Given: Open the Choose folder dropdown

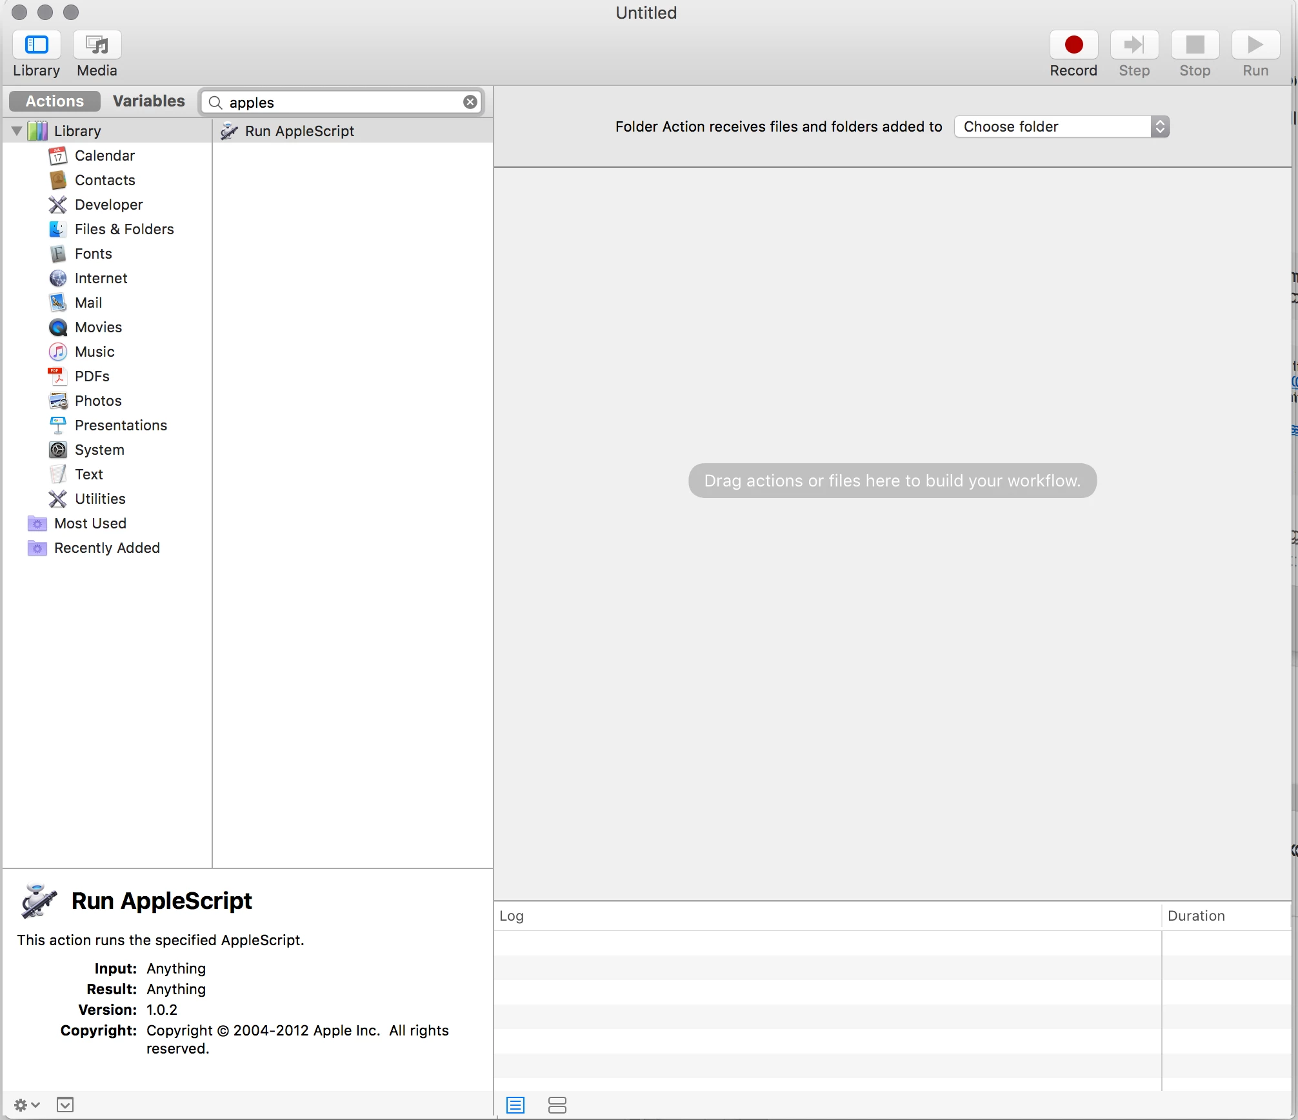Looking at the screenshot, I should (1061, 126).
